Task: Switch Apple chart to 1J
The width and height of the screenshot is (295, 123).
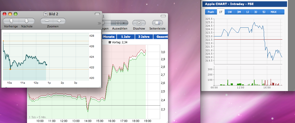Action: 247,12
